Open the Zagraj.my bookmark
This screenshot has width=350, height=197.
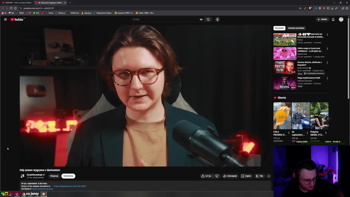[86, 13]
